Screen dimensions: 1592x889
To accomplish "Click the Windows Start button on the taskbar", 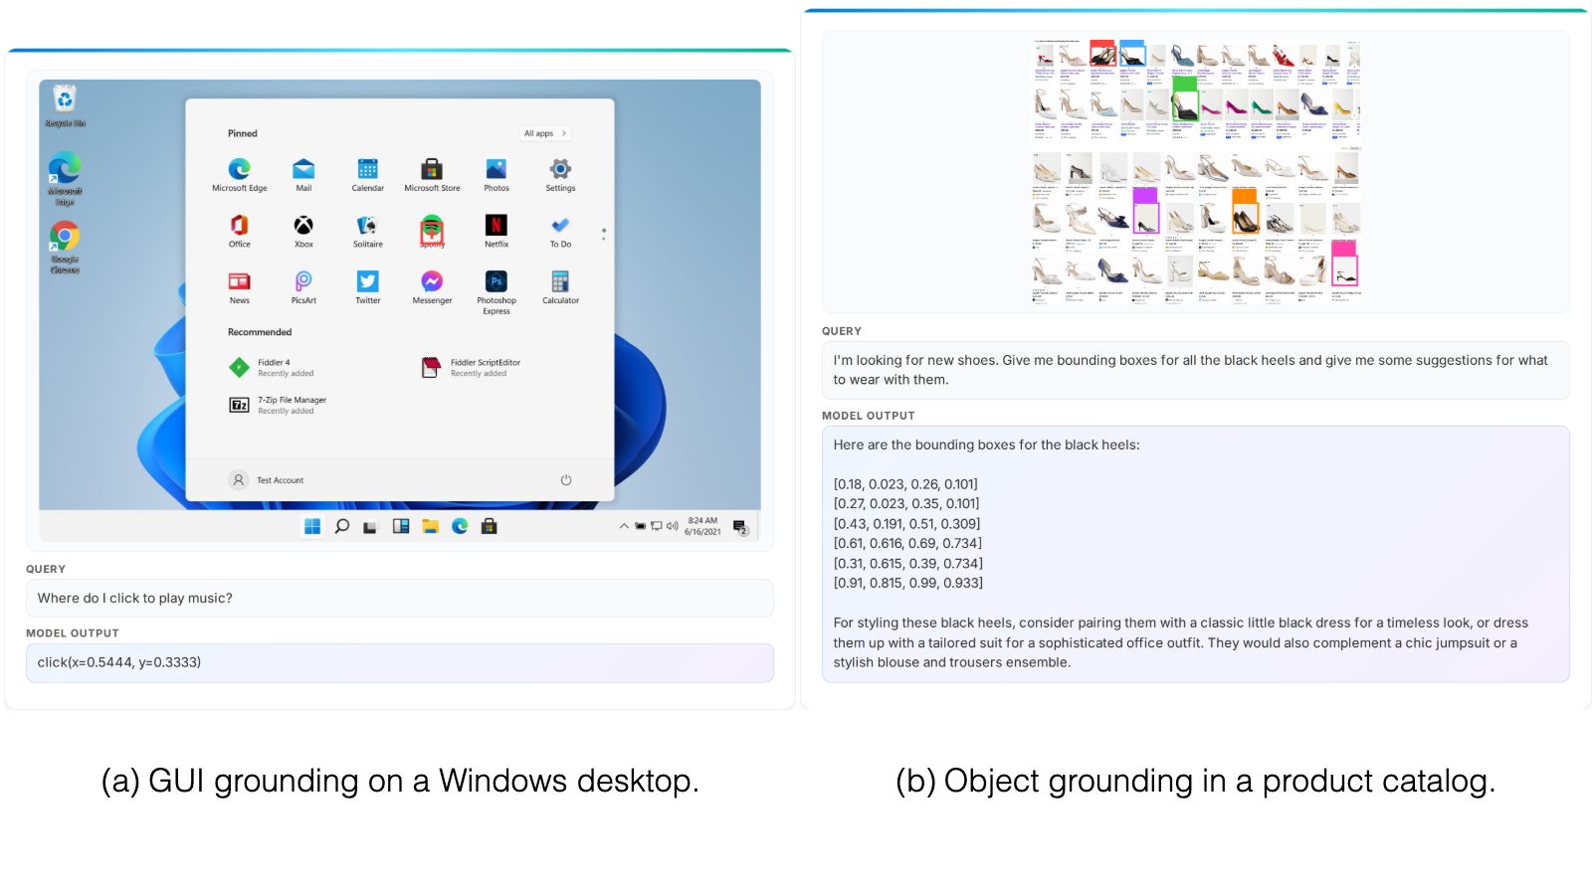I will point(312,527).
